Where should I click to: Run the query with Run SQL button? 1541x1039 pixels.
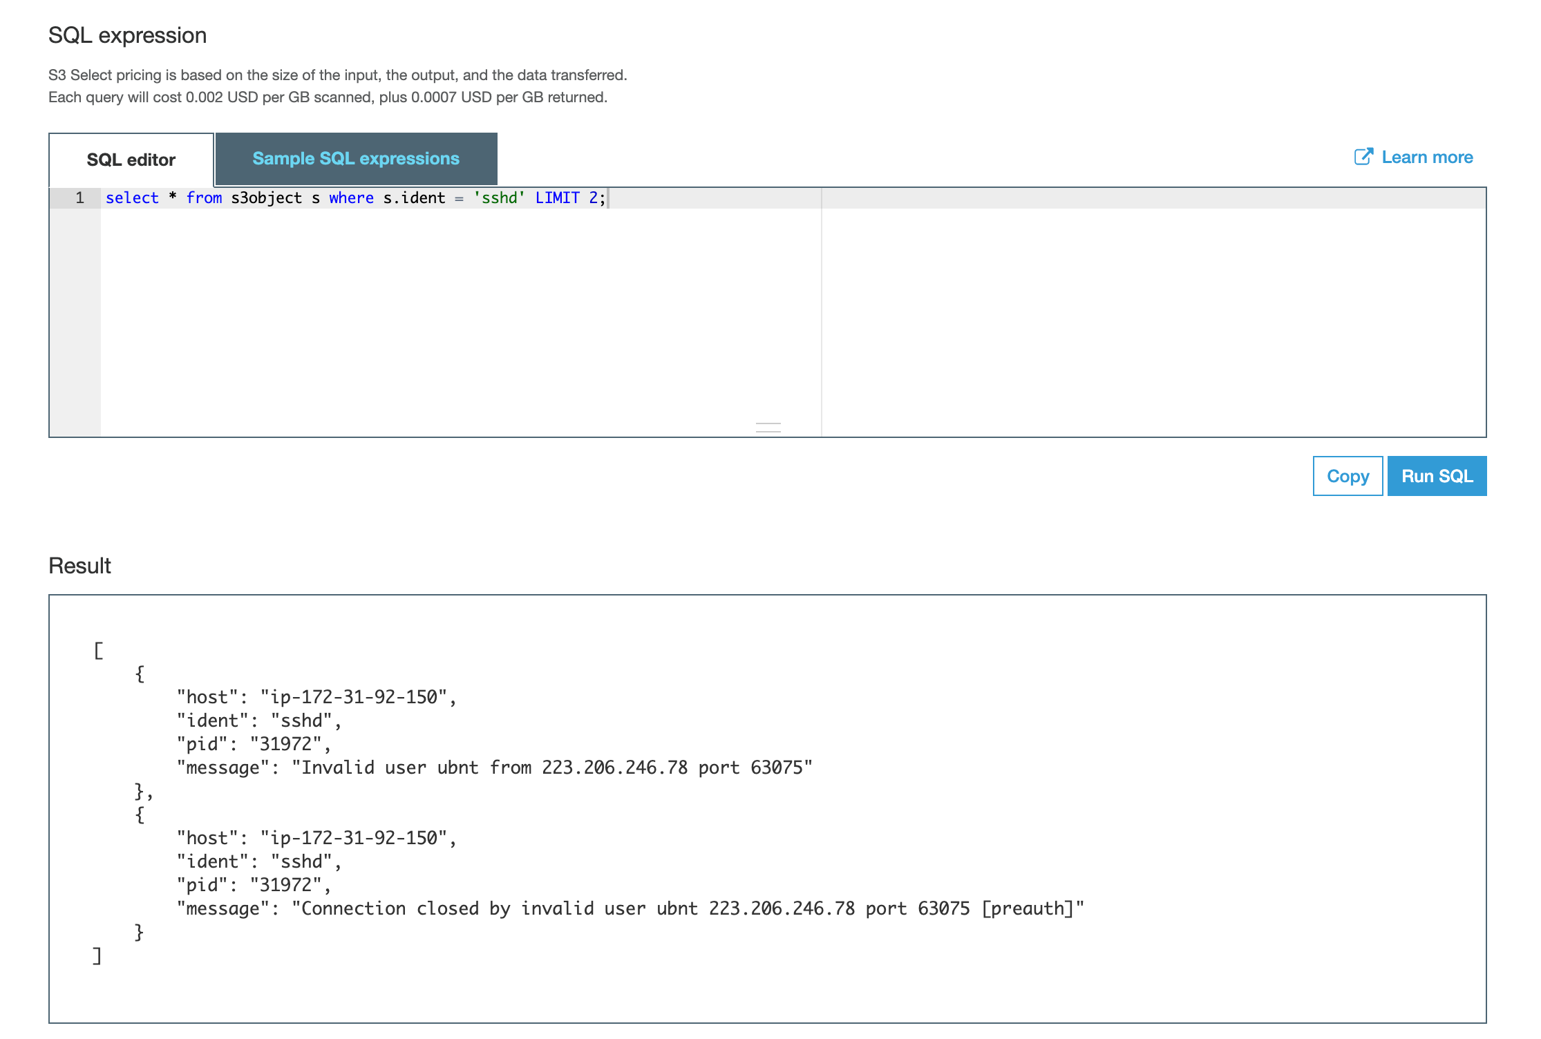pos(1437,476)
